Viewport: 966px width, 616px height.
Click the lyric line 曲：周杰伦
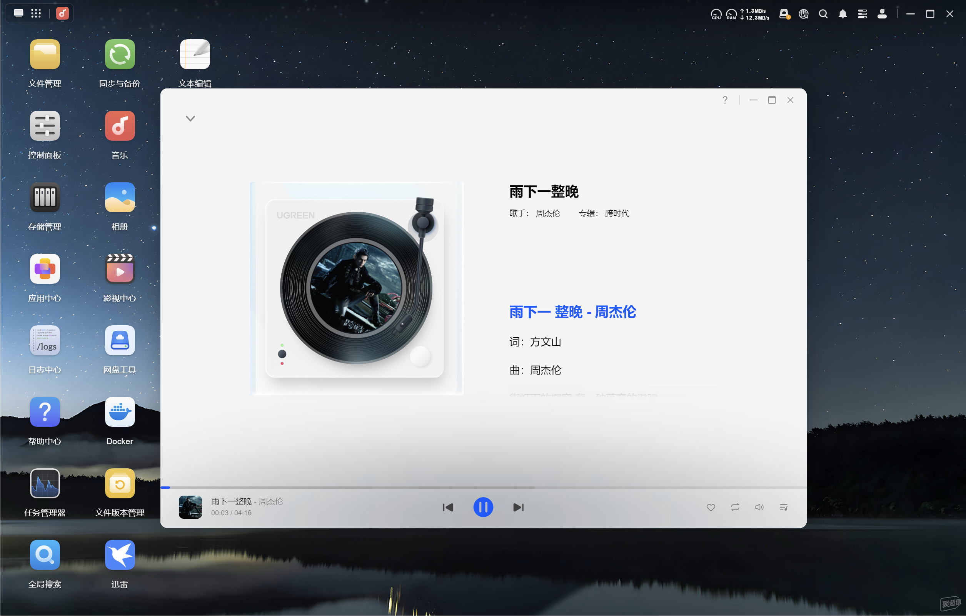tap(535, 370)
